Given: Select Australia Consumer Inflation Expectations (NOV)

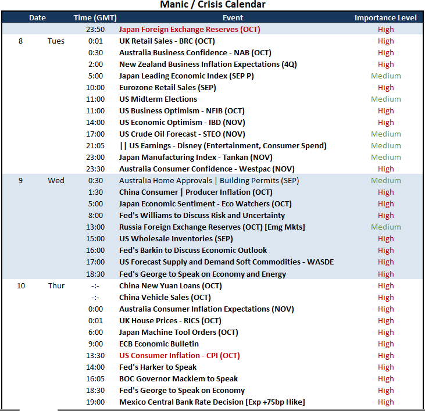Looking at the screenshot, I should click(x=206, y=309).
